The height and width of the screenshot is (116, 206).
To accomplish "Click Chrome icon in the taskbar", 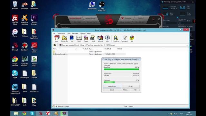I will point(24,113).
